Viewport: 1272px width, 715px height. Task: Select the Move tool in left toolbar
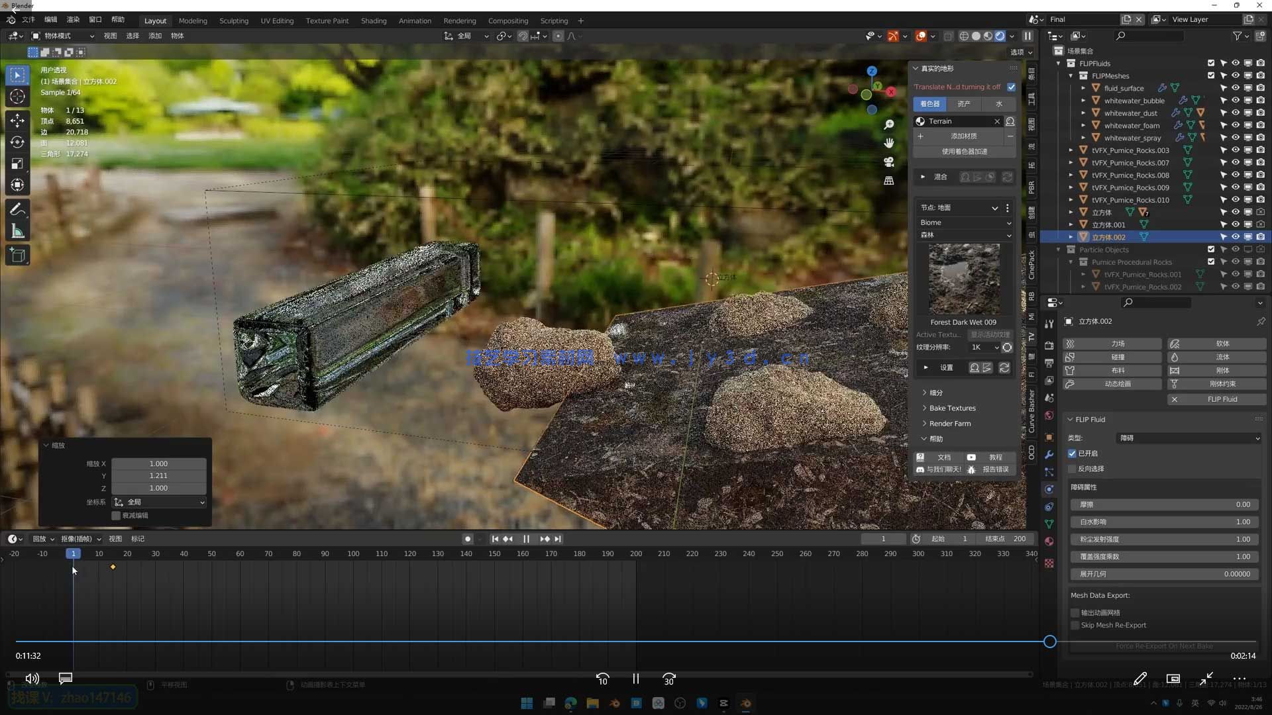coord(18,120)
